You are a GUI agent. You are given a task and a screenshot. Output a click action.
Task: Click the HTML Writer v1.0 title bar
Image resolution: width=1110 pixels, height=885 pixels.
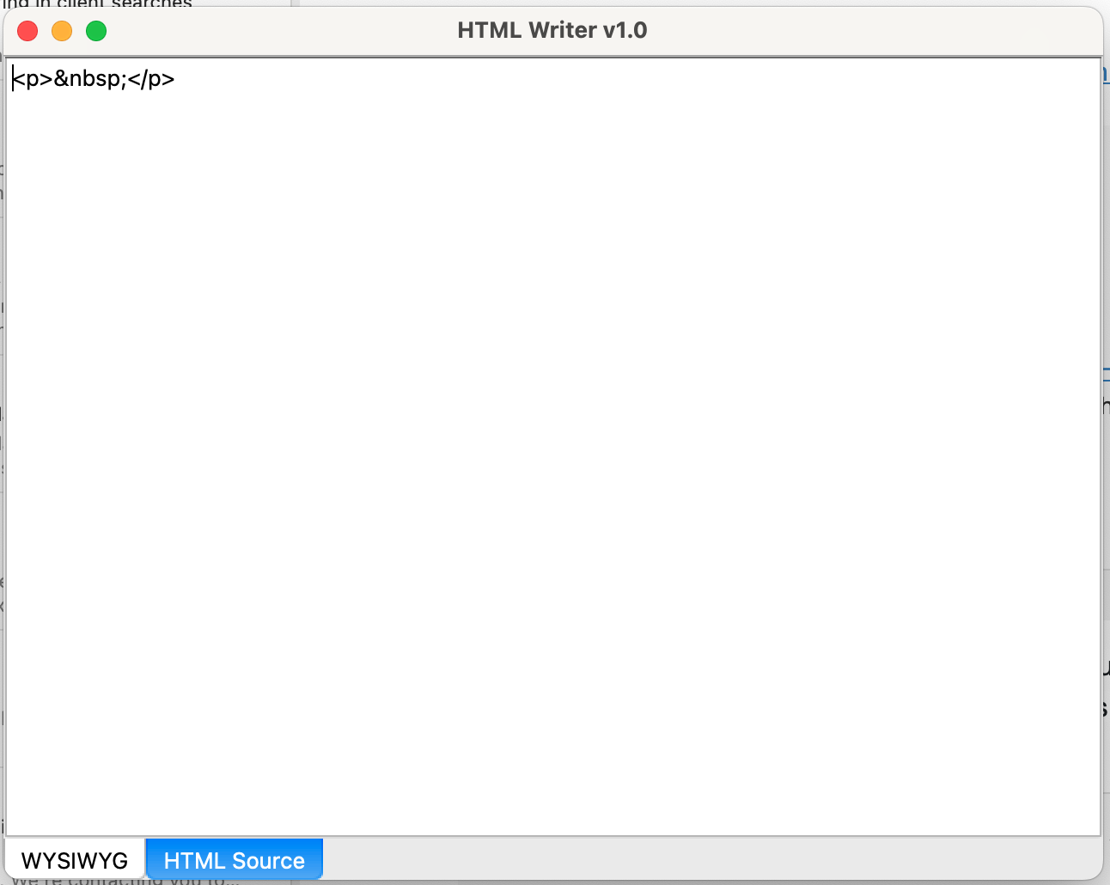[552, 30]
